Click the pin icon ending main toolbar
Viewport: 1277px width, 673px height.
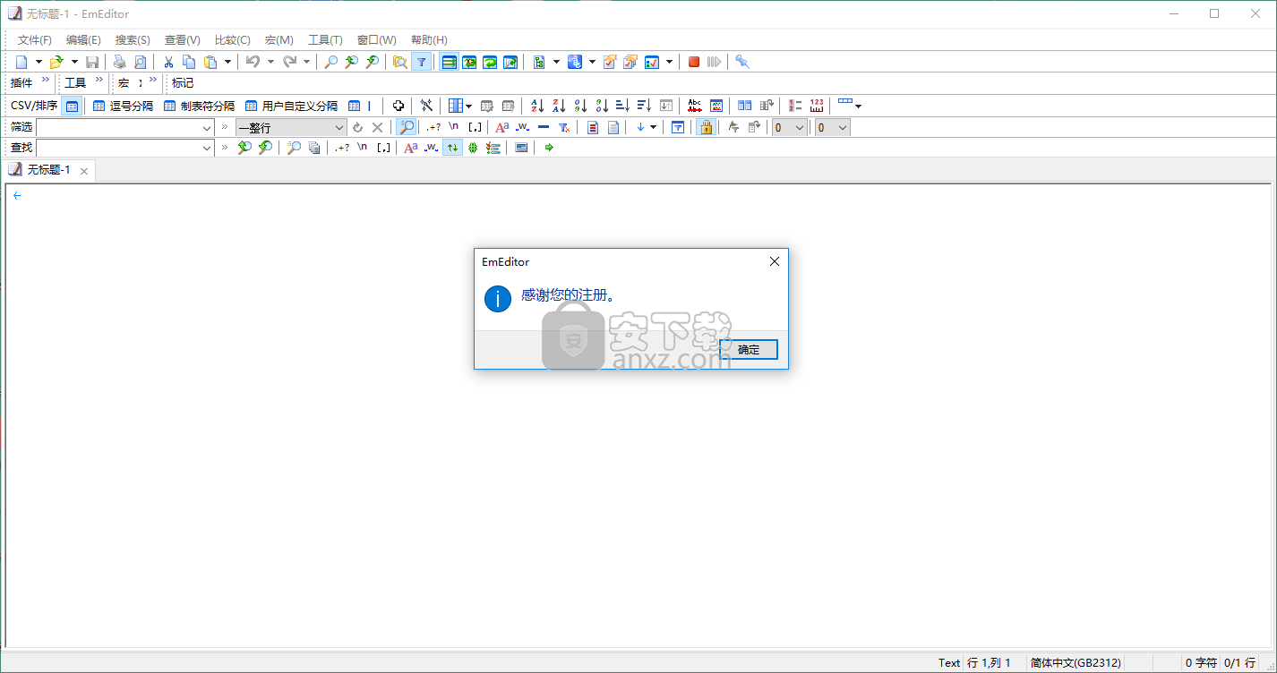pyautogui.click(x=742, y=62)
